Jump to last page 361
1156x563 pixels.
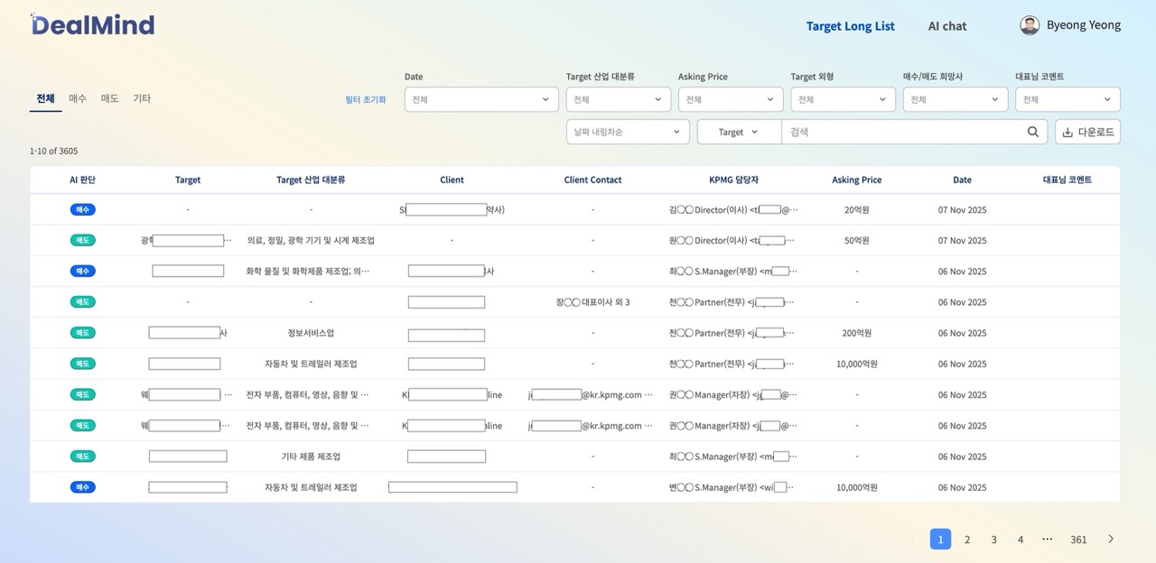(x=1078, y=540)
